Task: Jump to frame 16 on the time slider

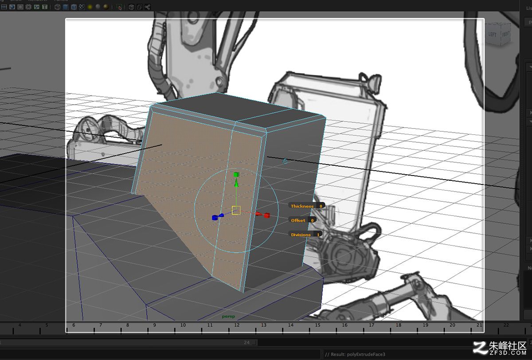Action: pyautogui.click(x=344, y=325)
